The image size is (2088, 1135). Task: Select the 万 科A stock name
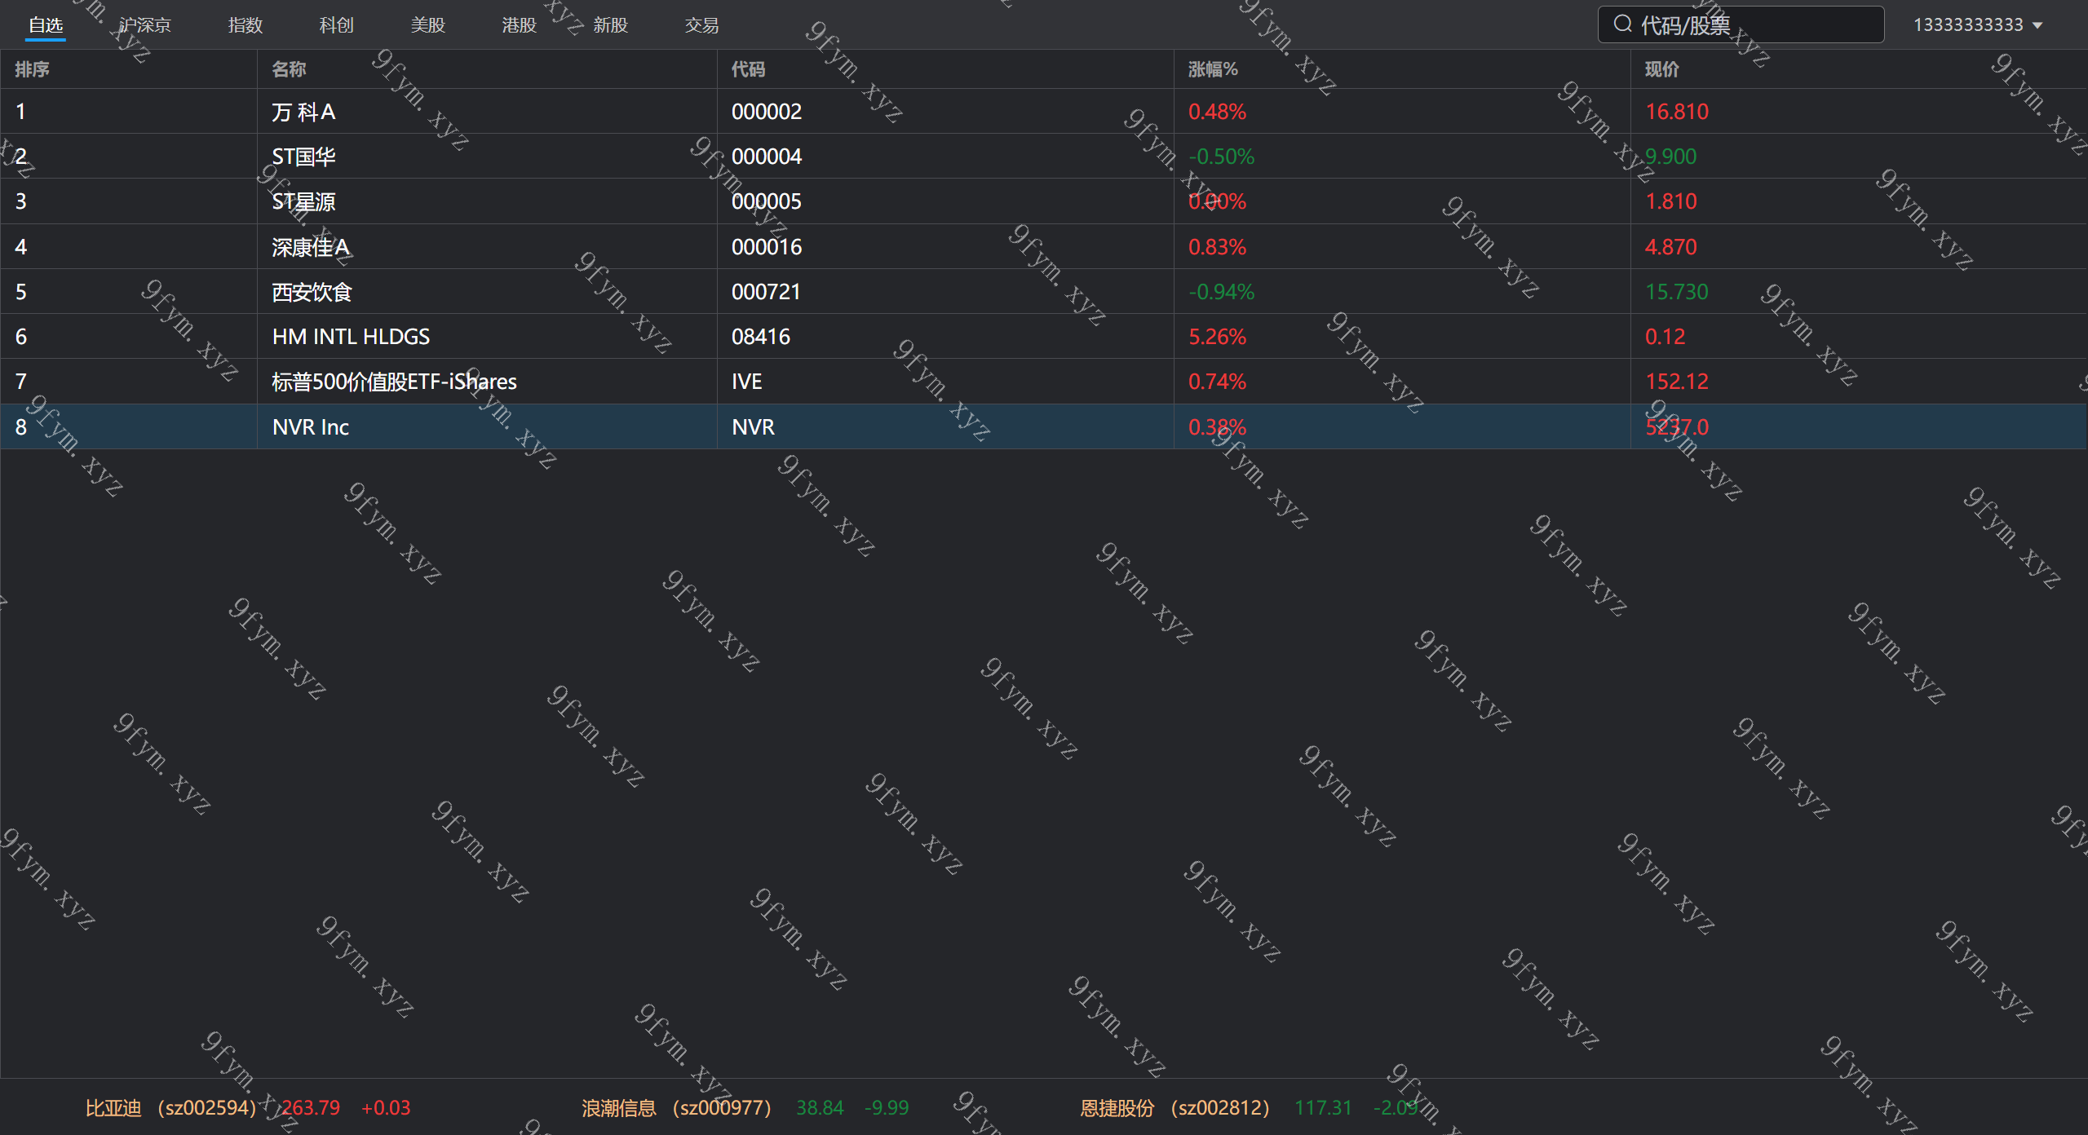click(x=303, y=112)
